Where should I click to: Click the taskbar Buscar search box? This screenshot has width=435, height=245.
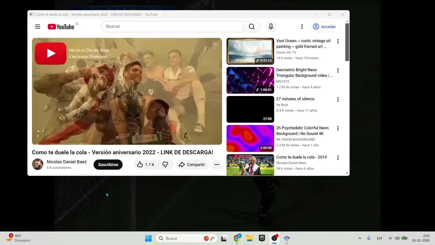coord(187,238)
